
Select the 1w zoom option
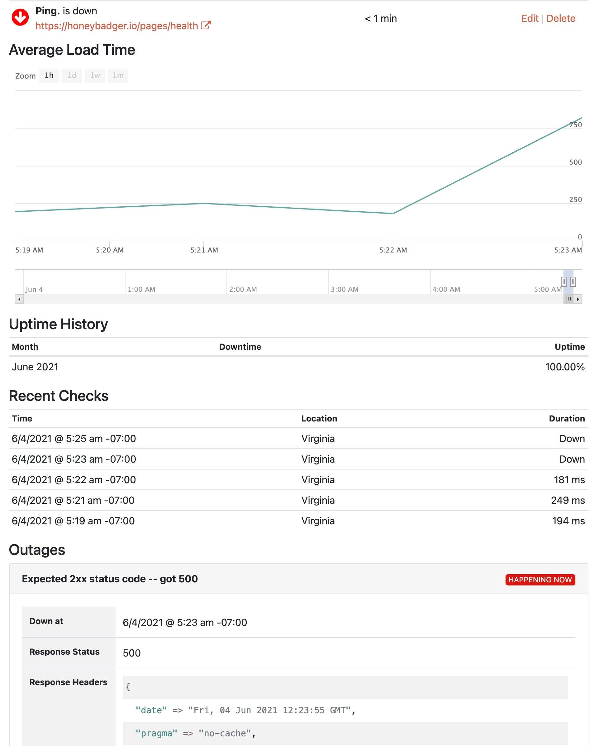coord(95,75)
